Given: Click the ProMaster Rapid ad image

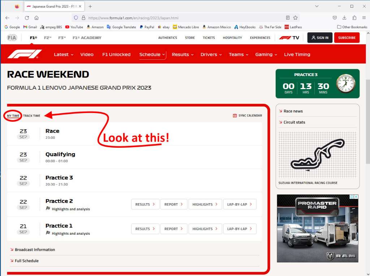Looking at the screenshot, I should pos(317,229).
